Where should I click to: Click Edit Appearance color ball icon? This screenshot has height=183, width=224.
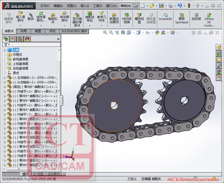(x=157, y=32)
